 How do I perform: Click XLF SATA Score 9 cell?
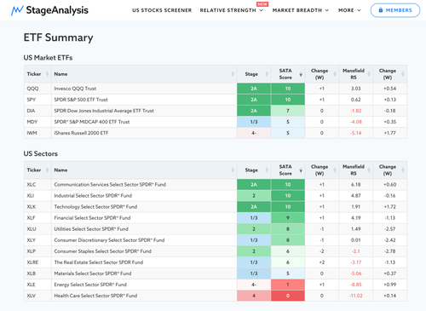(x=288, y=218)
